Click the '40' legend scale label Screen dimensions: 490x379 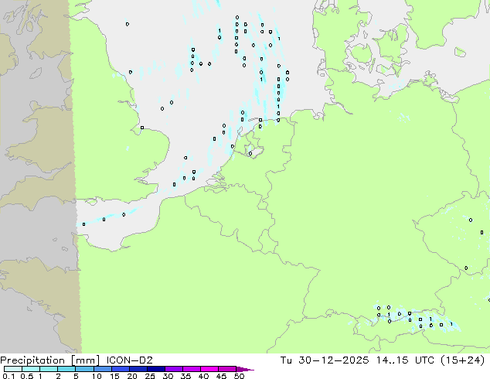click(203, 376)
